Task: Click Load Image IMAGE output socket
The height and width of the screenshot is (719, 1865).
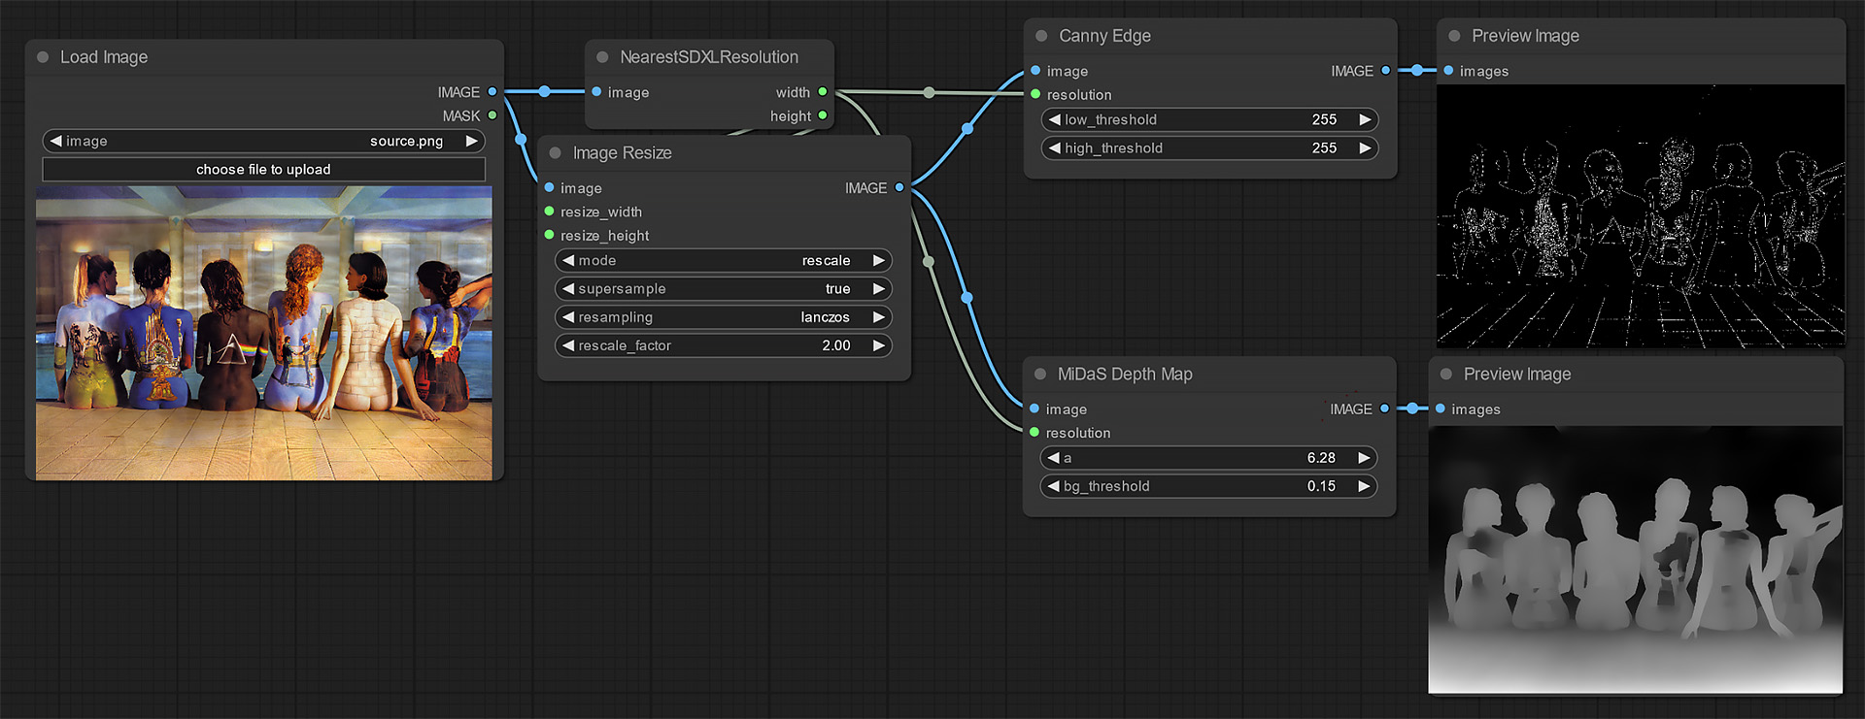Action: (492, 92)
